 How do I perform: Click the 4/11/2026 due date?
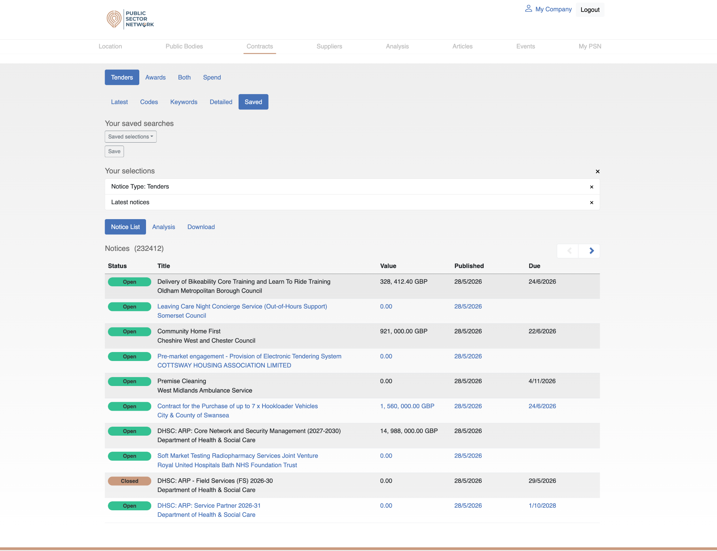coord(542,381)
